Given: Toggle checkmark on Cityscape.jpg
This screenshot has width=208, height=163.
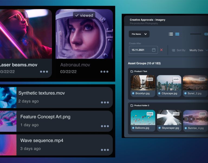Looking at the screenshot, I should 160,93.
